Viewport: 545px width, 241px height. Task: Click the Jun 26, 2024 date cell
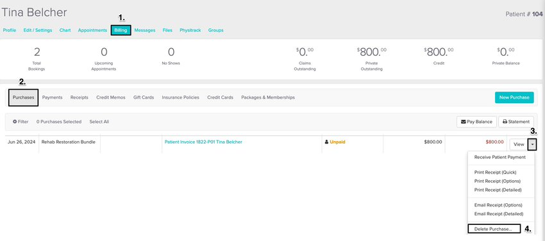tap(22, 142)
